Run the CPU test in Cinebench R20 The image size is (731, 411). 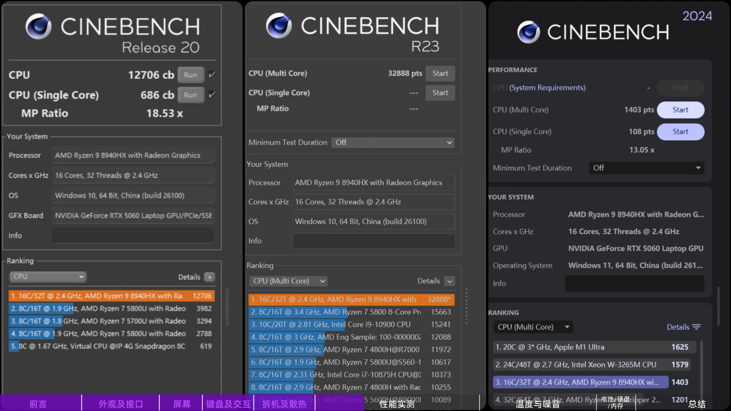pyautogui.click(x=191, y=75)
